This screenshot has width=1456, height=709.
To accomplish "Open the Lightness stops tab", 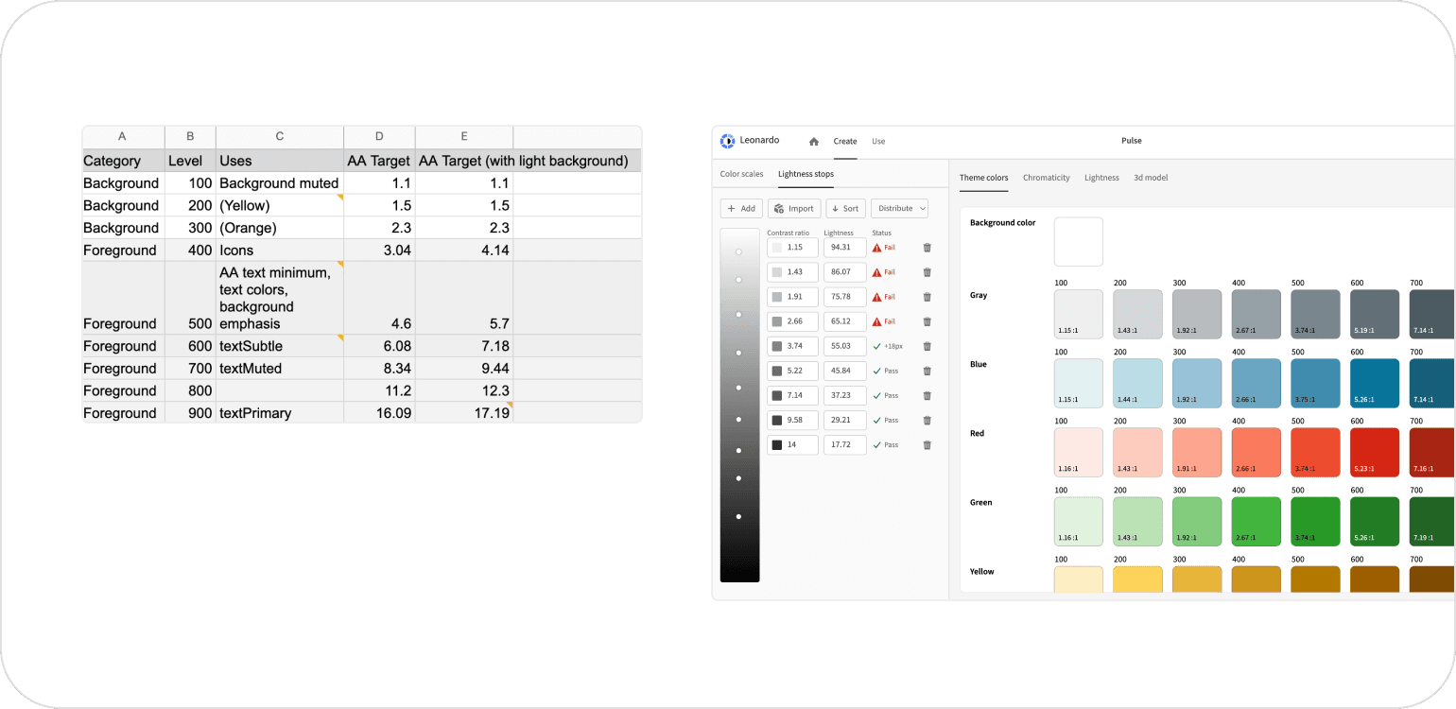I will [806, 174].
